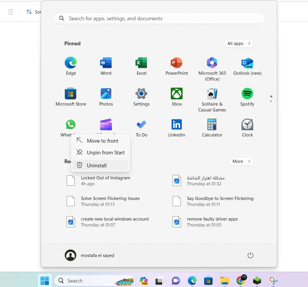Click the power button icon
The height and width of the screenshot is (287, 308).
(x=250, y=255)
